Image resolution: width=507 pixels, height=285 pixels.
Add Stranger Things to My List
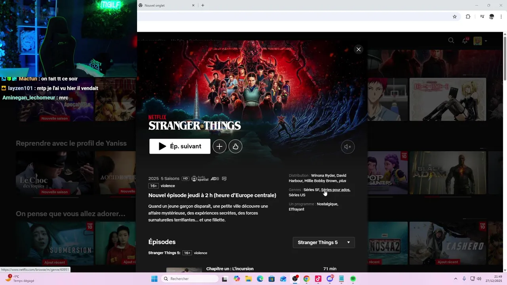pyautogui.click(x=219, y=146)
